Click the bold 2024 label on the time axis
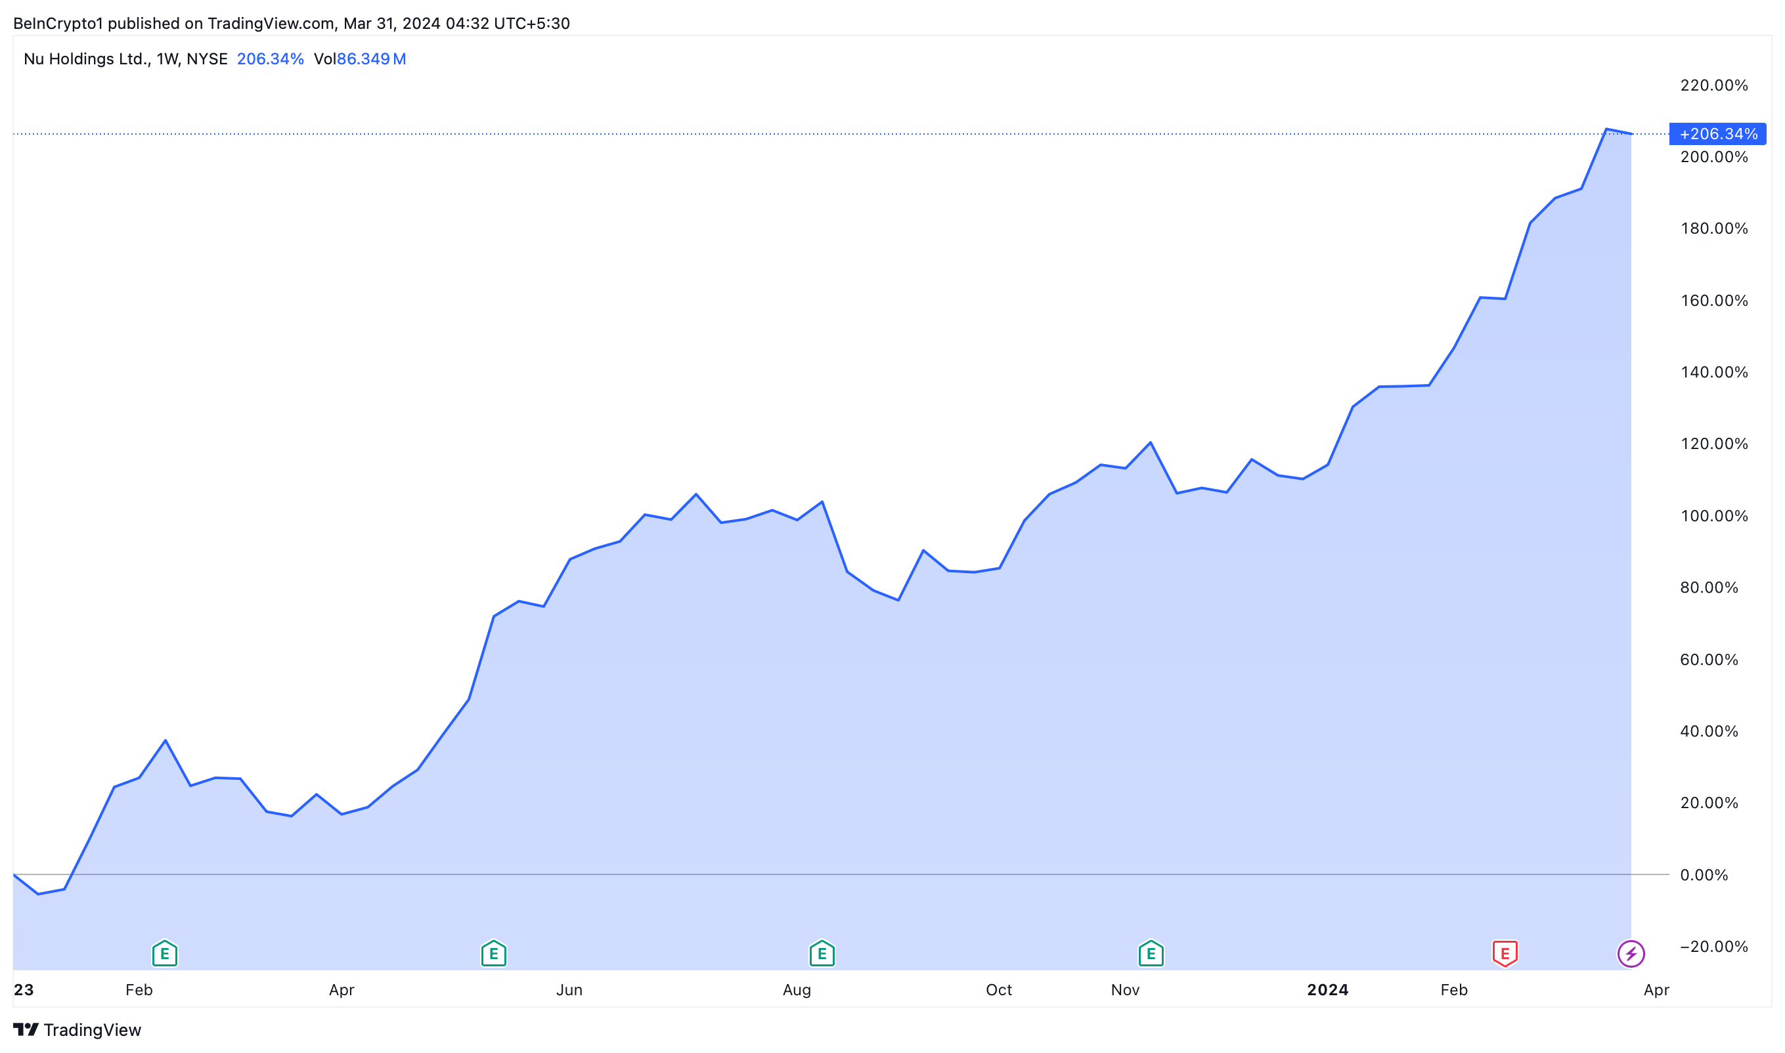Screen dimensions: 1785x1053 pos(1327,990)
